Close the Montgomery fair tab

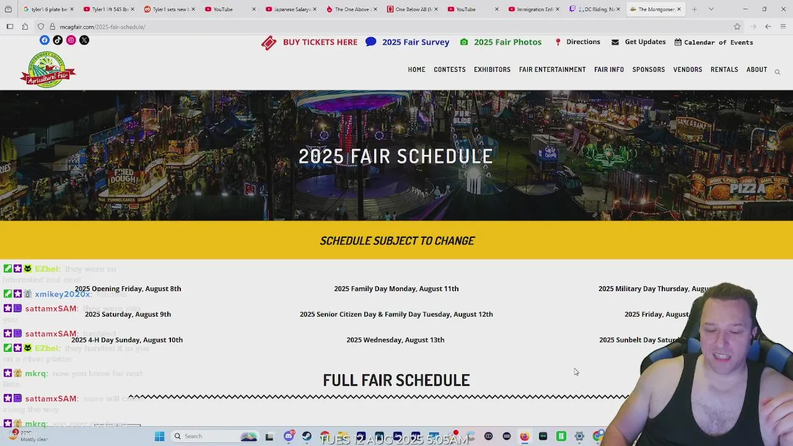pos(679,9)
